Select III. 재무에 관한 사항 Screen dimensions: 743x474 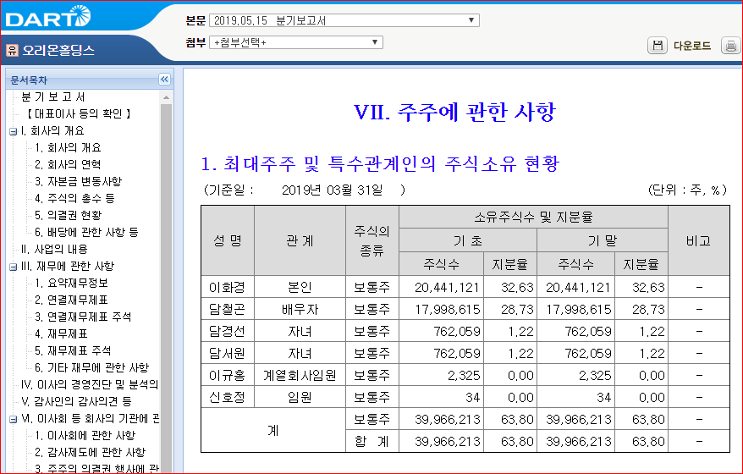(x=68, y=267)
